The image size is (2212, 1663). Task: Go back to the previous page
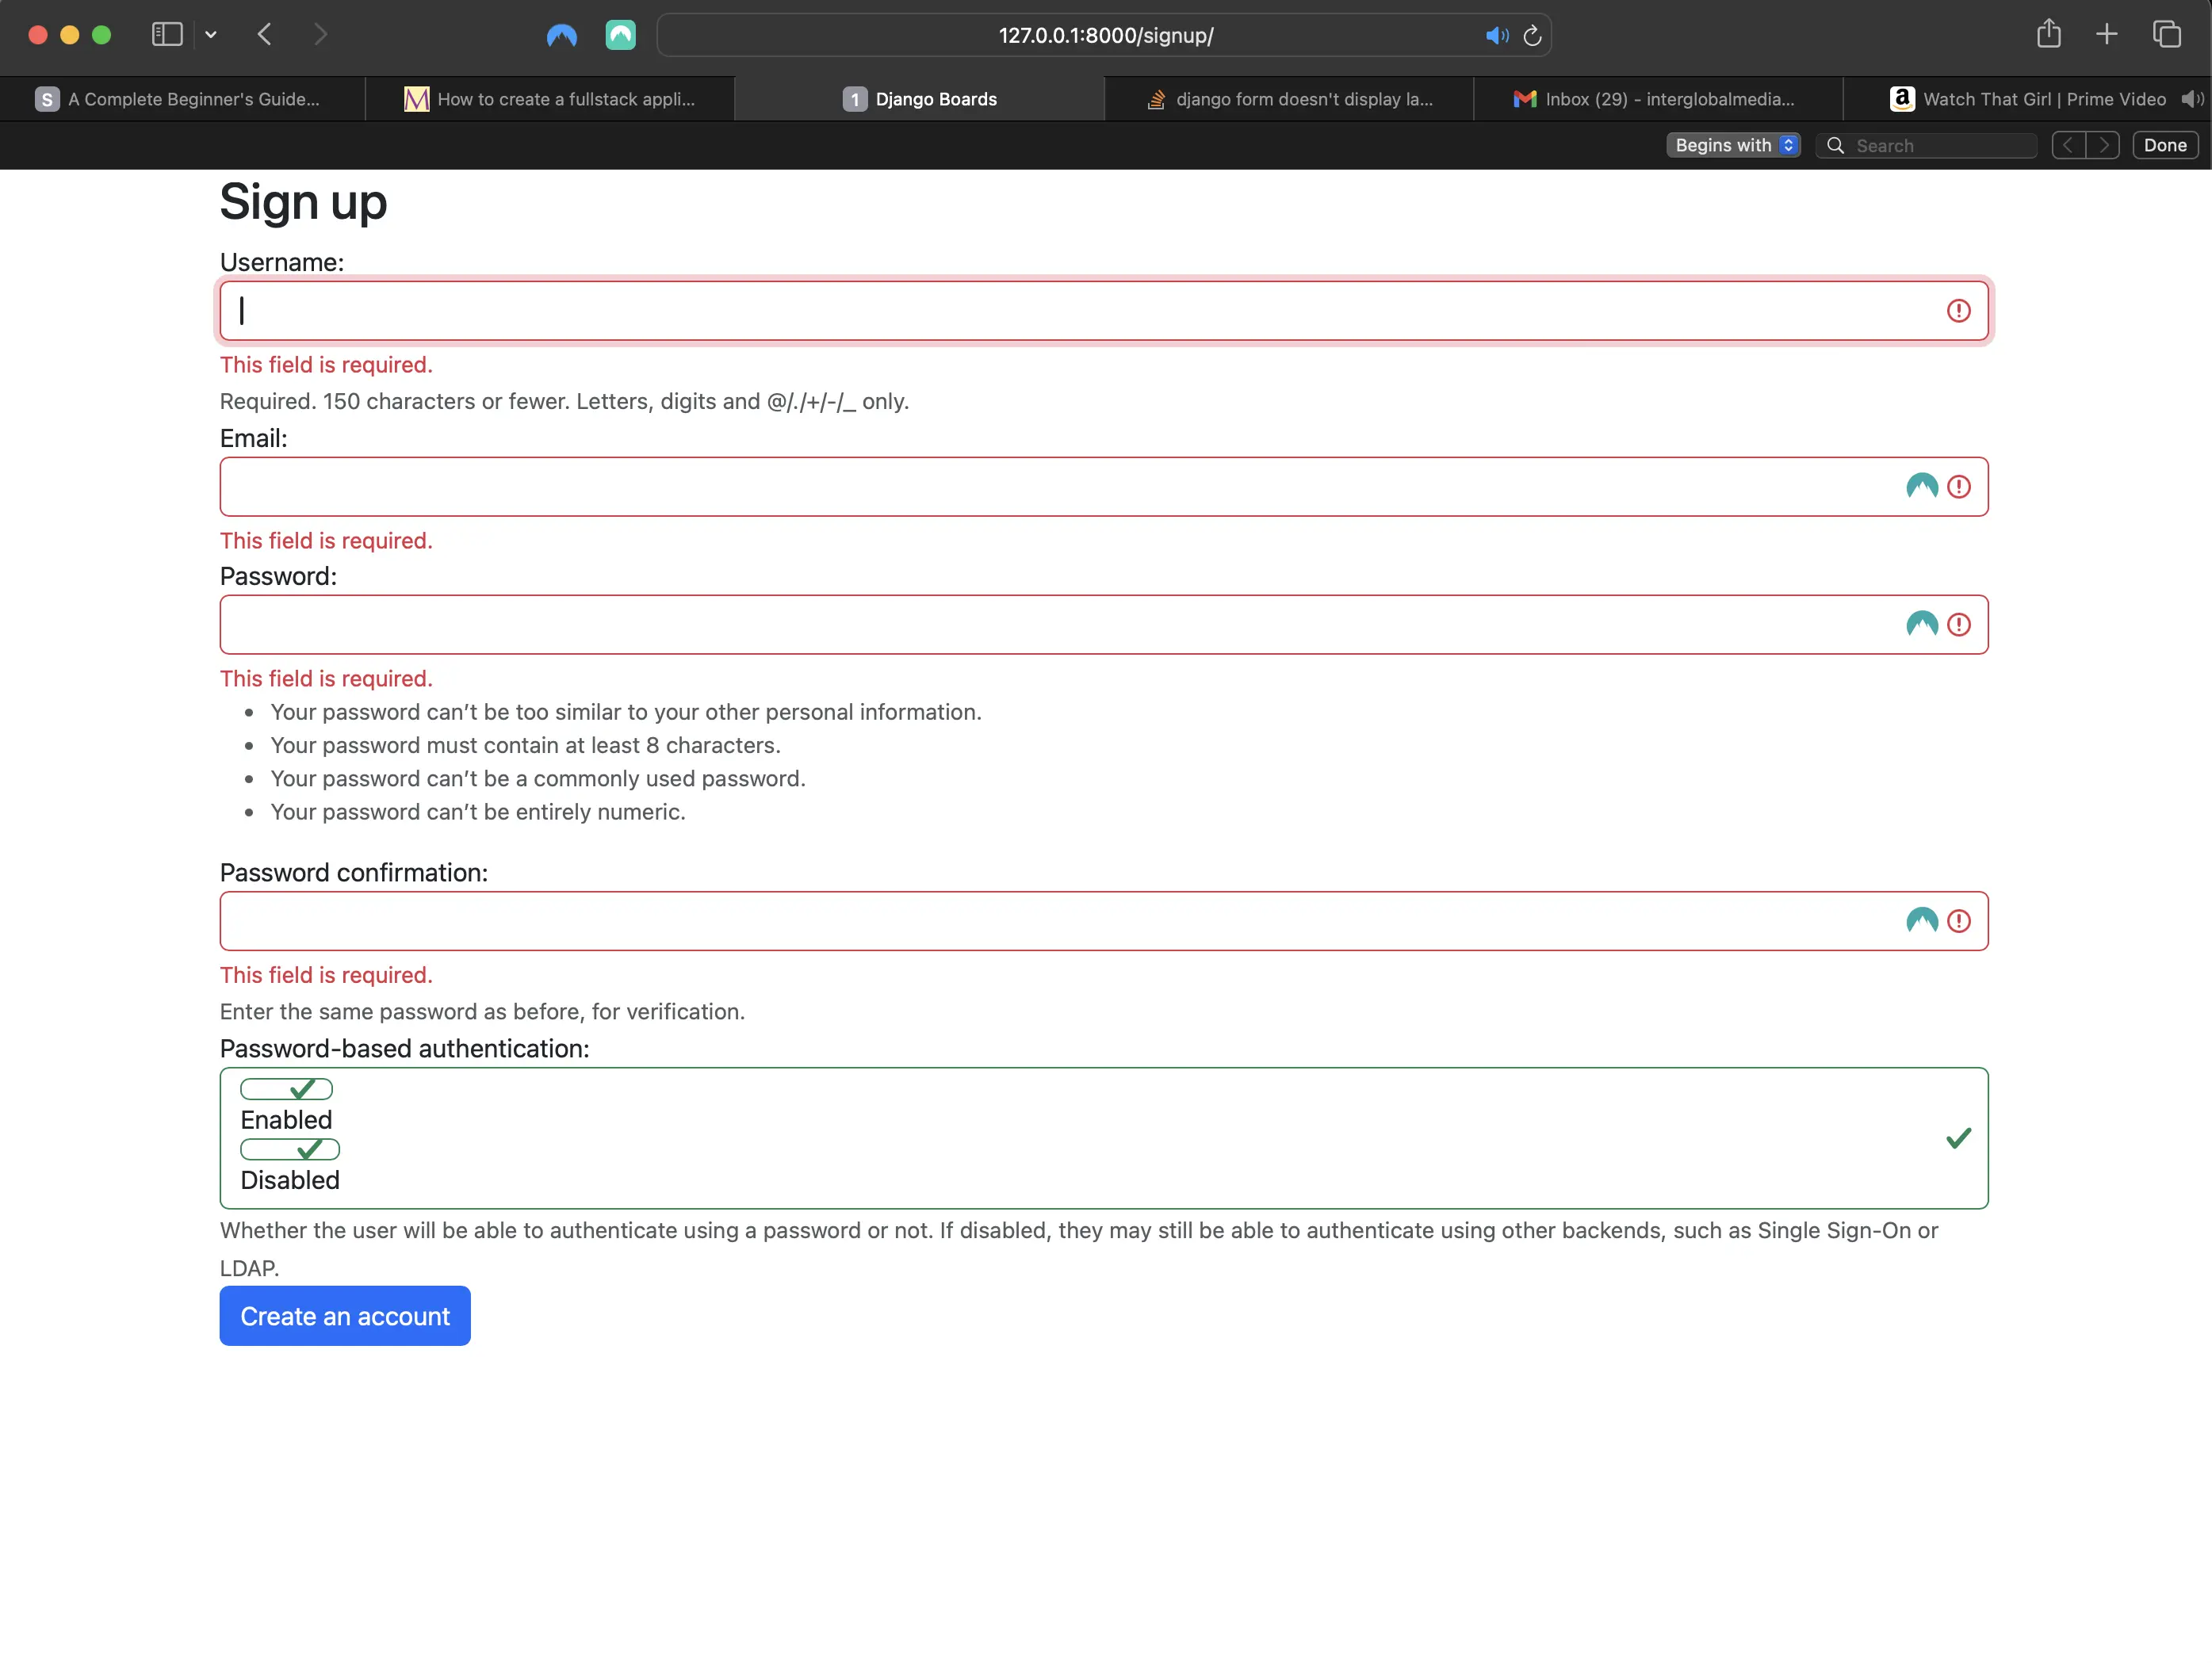coord(265,35)
